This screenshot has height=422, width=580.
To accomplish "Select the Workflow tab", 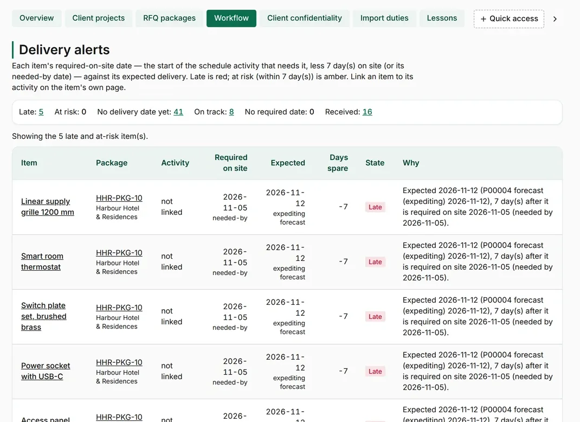I will pos(231,18).
